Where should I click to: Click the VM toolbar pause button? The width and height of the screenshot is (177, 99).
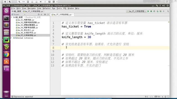click(x=5, y=2)
